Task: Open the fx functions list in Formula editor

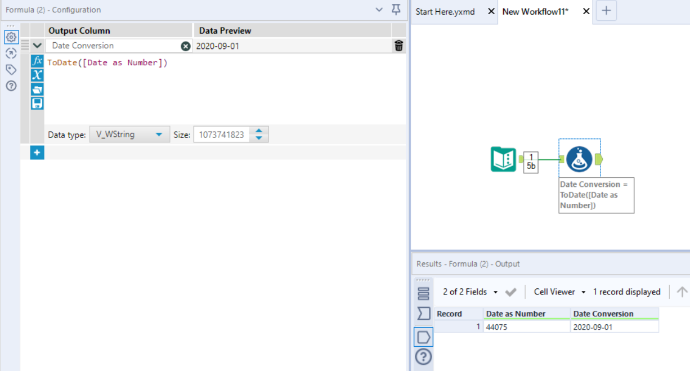Action: (x=37, y=62)
